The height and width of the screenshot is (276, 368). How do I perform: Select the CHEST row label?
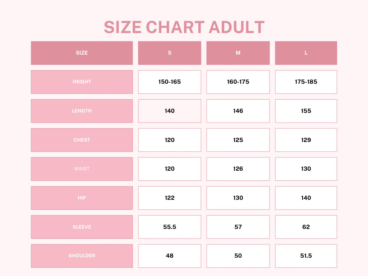pyautogui.click(x=82, y=140)
